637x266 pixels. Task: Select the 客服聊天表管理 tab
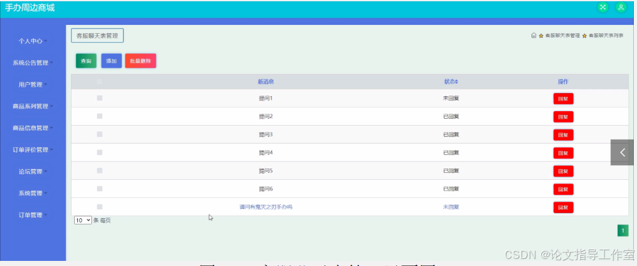pos(98,36)
